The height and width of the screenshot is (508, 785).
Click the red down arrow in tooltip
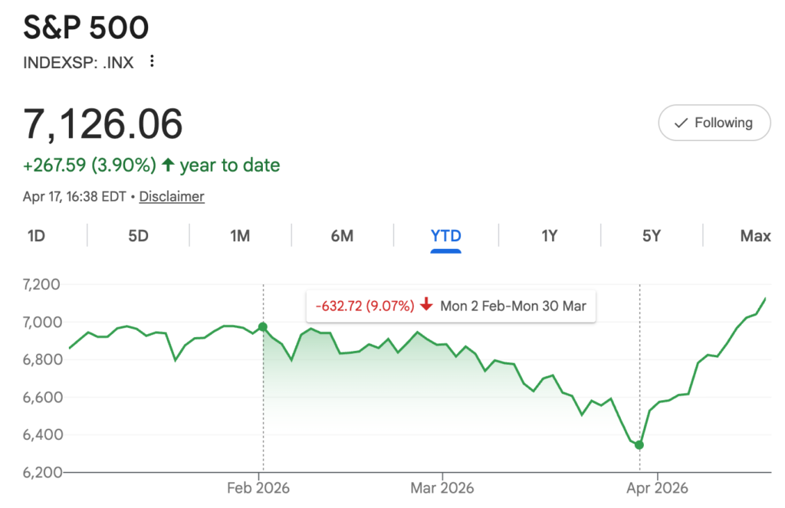tap(426, 306)
